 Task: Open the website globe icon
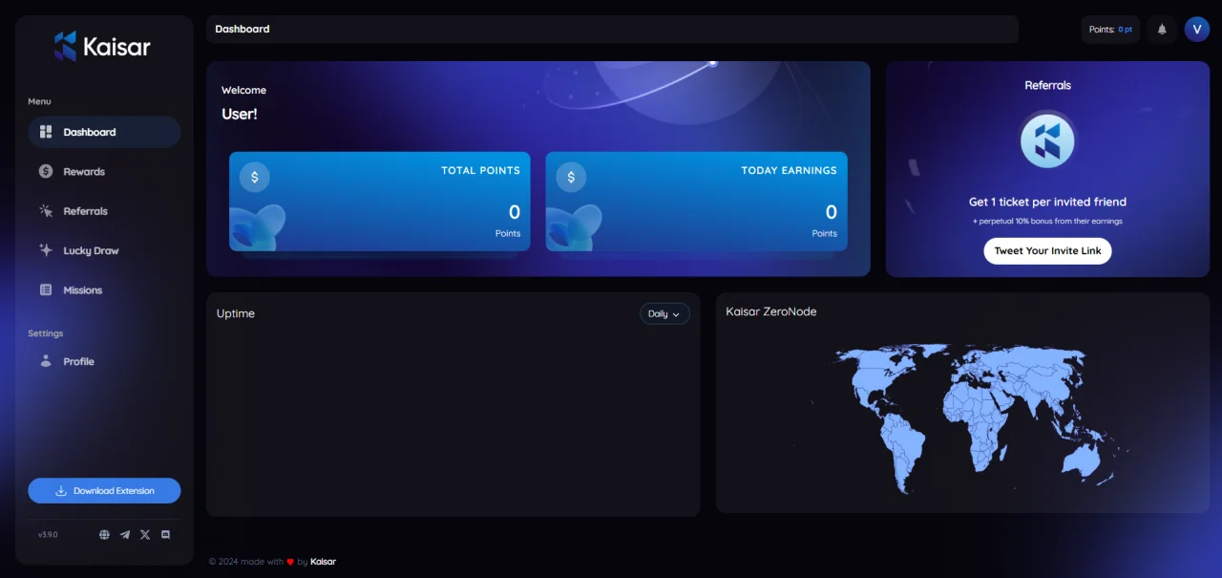(104, 535)
